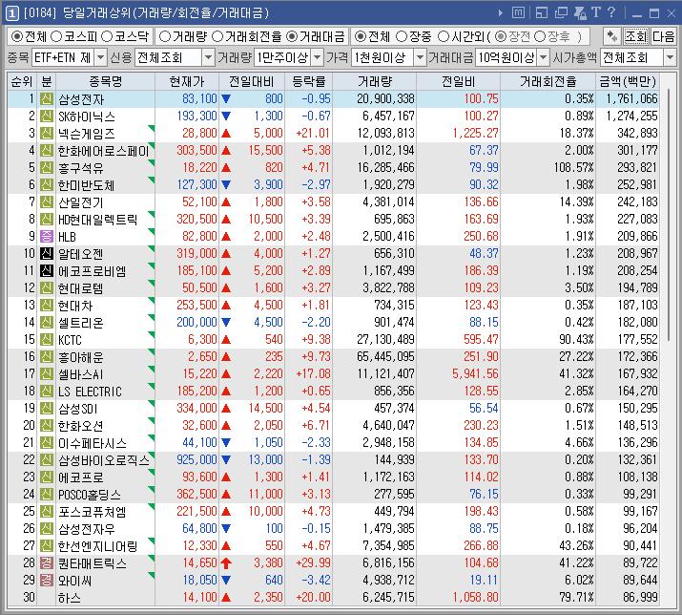Click the purple 증 badge for HLB
The height and width of the screenshot is (615, 682).
[x=47, y=236]
